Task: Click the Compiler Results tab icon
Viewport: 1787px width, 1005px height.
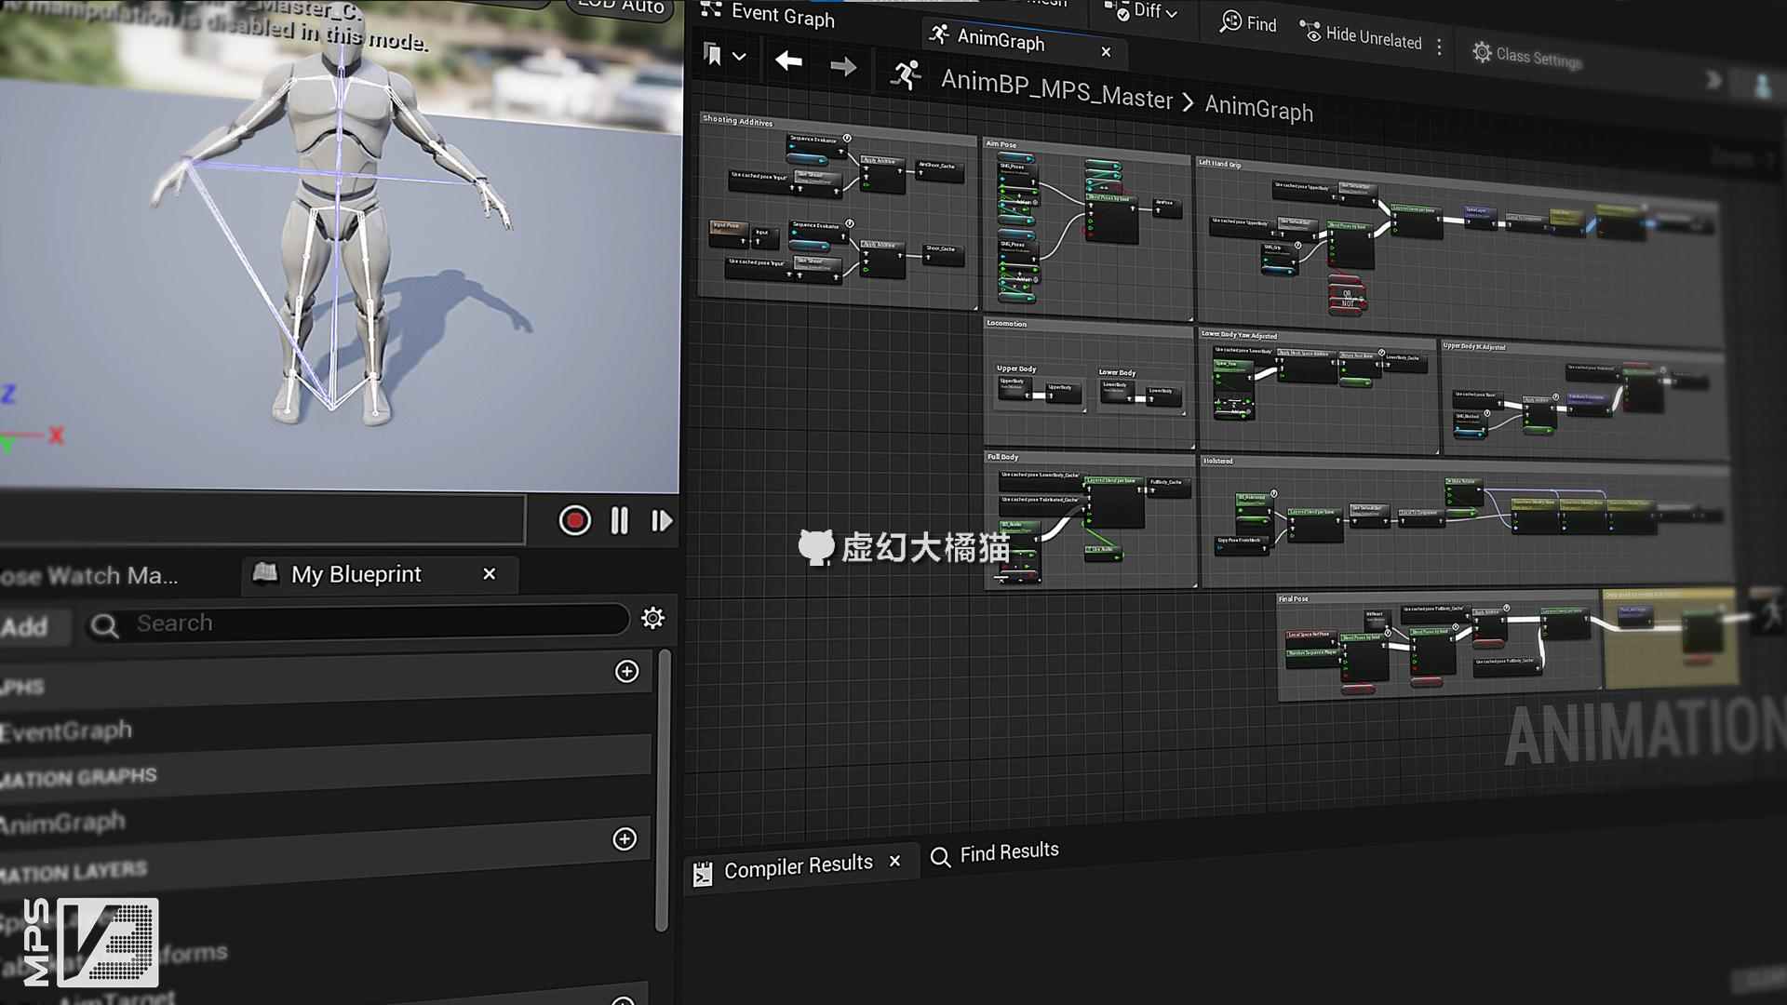Action: click(703, 874)
